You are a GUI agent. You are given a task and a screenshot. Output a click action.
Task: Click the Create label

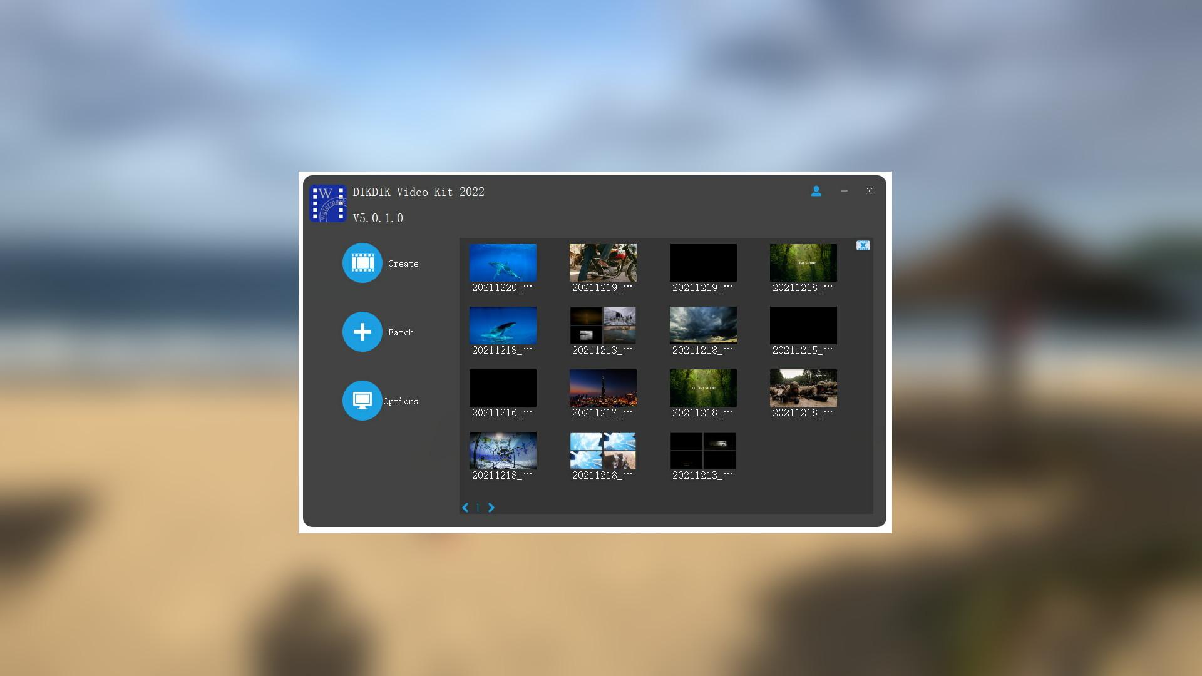[x=403, y=264]
